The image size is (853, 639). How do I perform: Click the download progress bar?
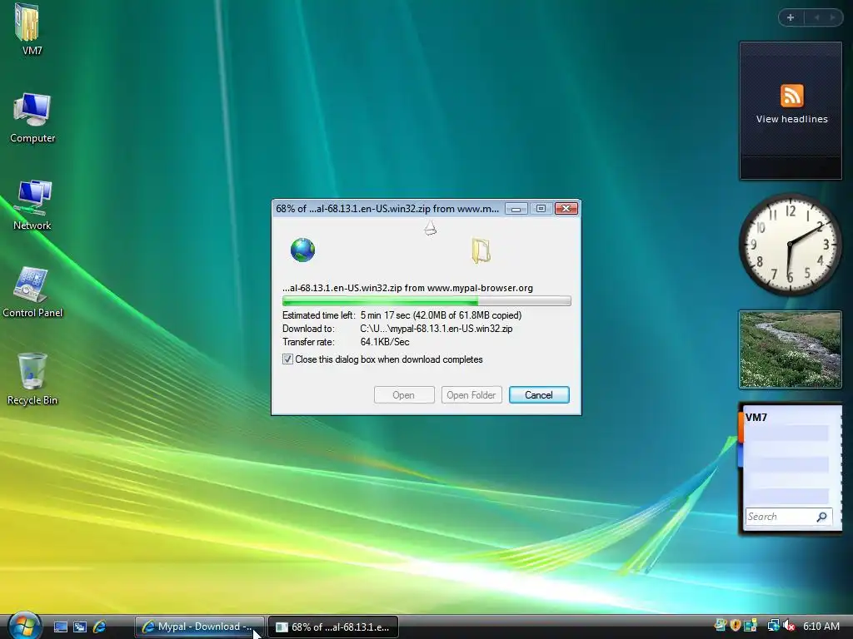(426, 300)
